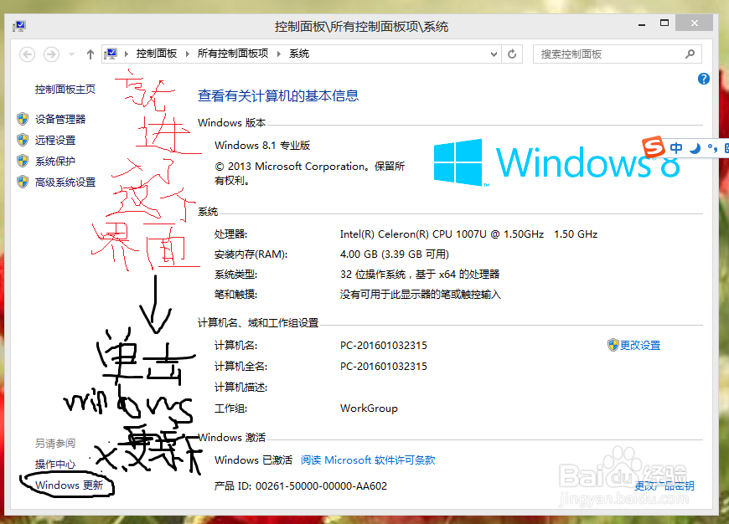Click 计算机名 value PC-201601032315
Viewport: 729px width, 524px height.
(x=384, y=346)
